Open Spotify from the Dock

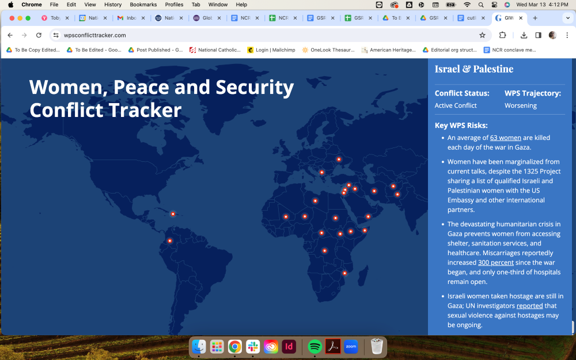click(x=315, y=346)
